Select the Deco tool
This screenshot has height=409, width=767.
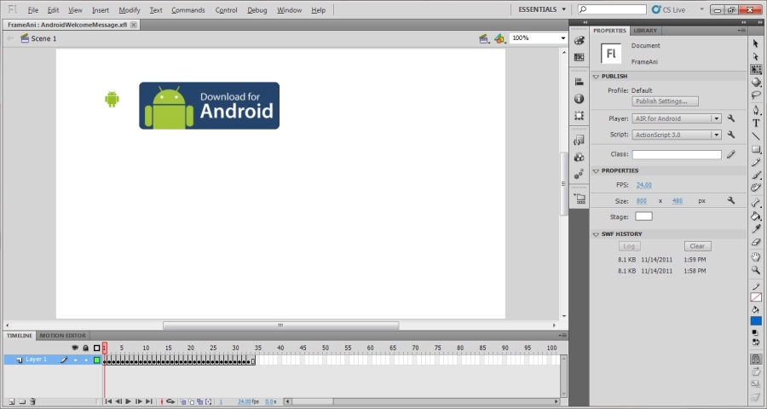click(x=756, y=187)
